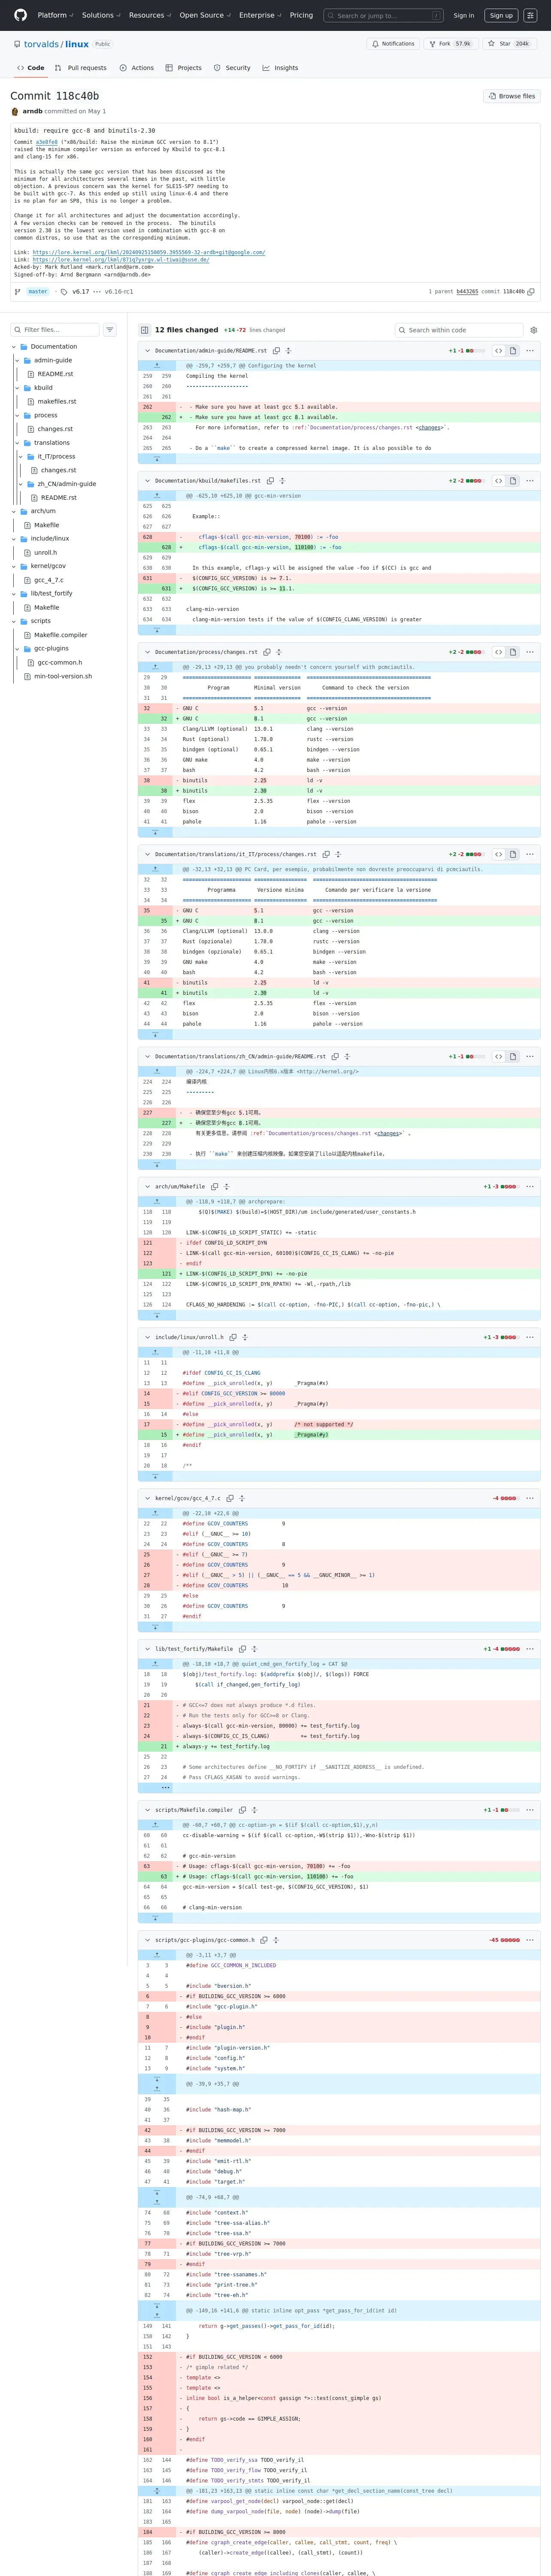The image size is (551, 2576).
Task: Select Makefile.compiler in the file tree
Action: coord(61,635)
